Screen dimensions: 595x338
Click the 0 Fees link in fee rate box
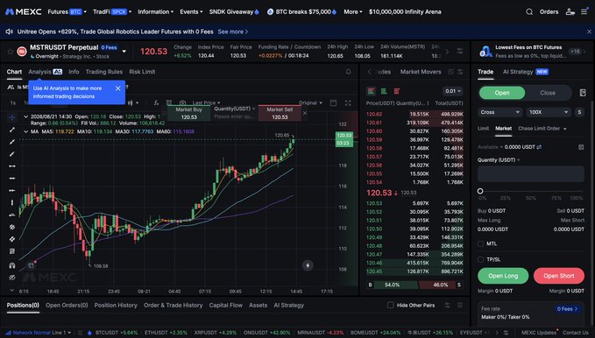point(567,309)
